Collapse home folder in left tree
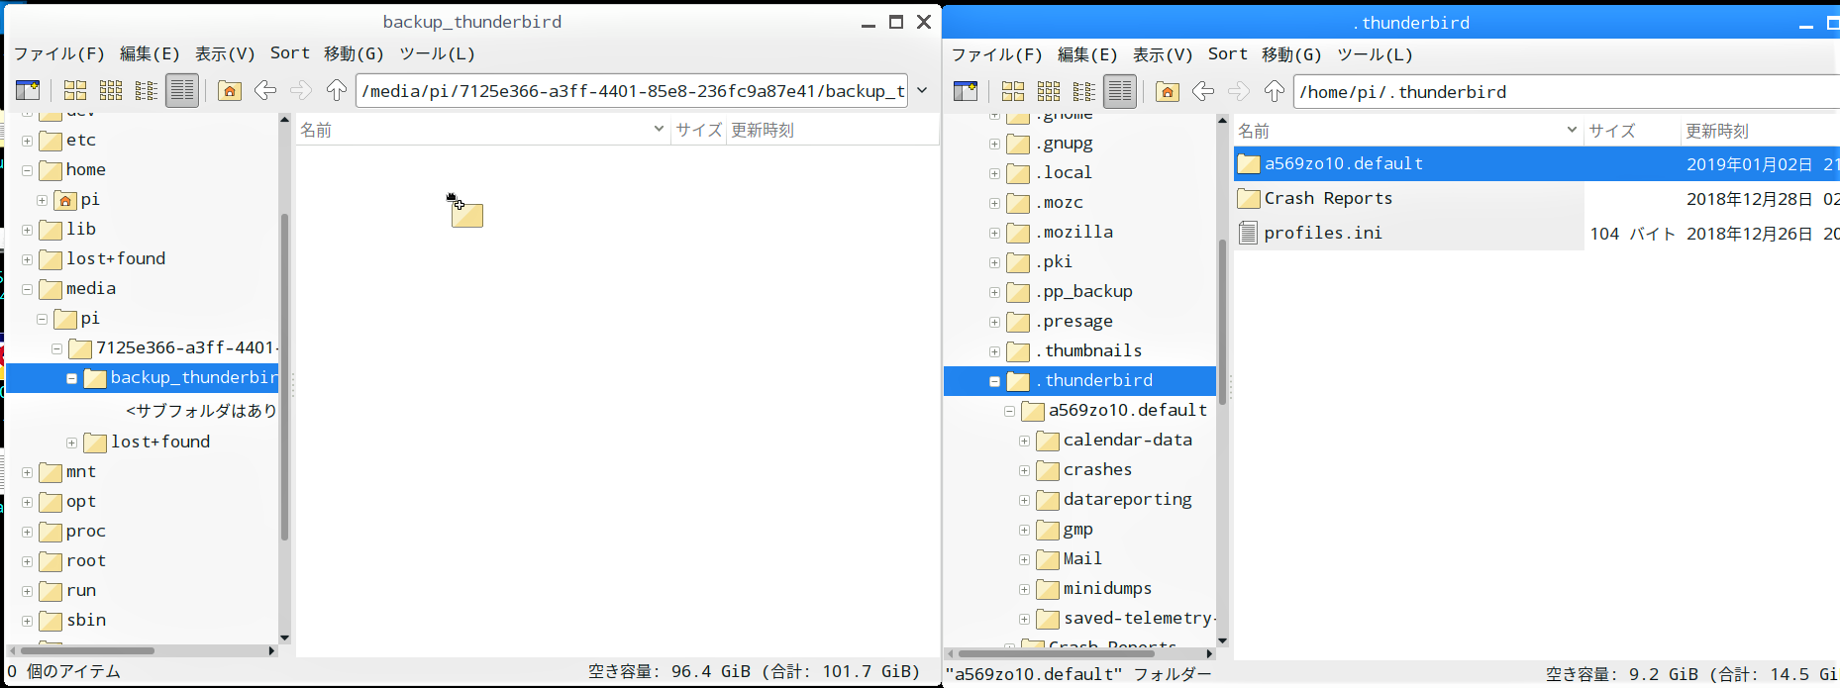Screen dimensions: 1840x688 tap(27, 170)
